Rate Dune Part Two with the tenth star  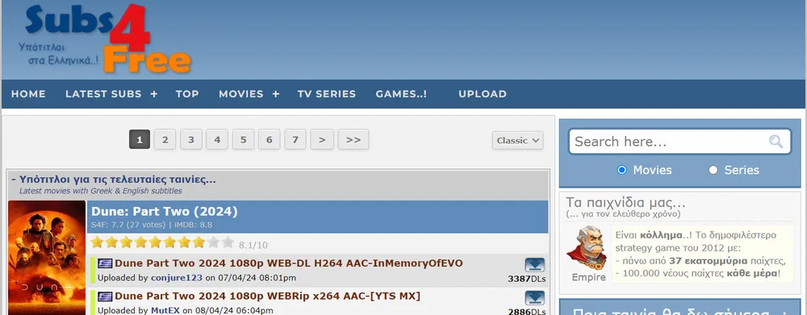click(228, 242)
